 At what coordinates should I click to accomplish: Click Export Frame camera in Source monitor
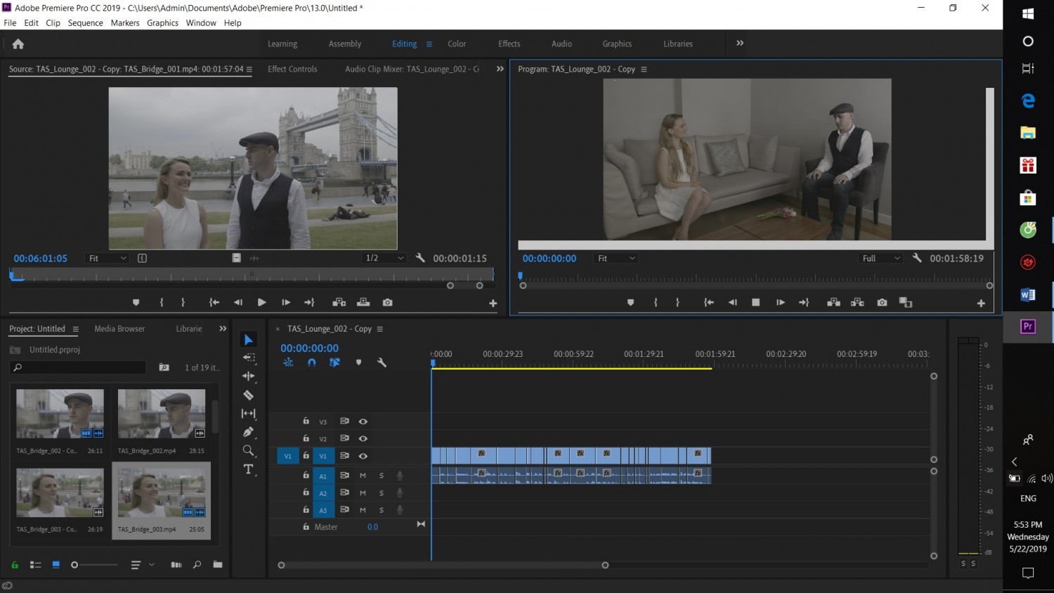pos(387,302)
